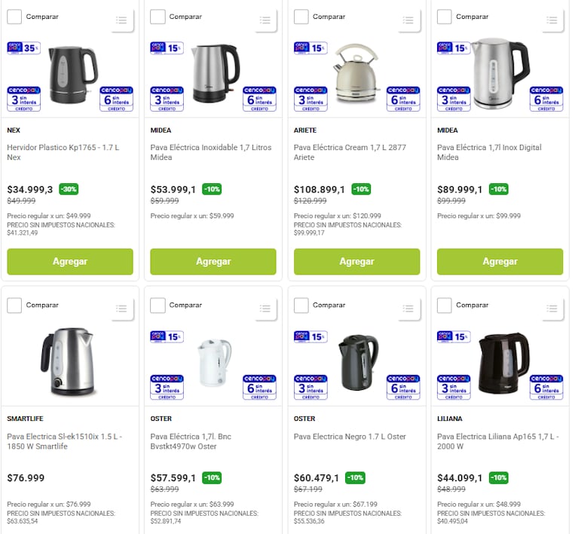
Task: Check Comparar box on Smartlife kettle
Action: click(14, 305)
